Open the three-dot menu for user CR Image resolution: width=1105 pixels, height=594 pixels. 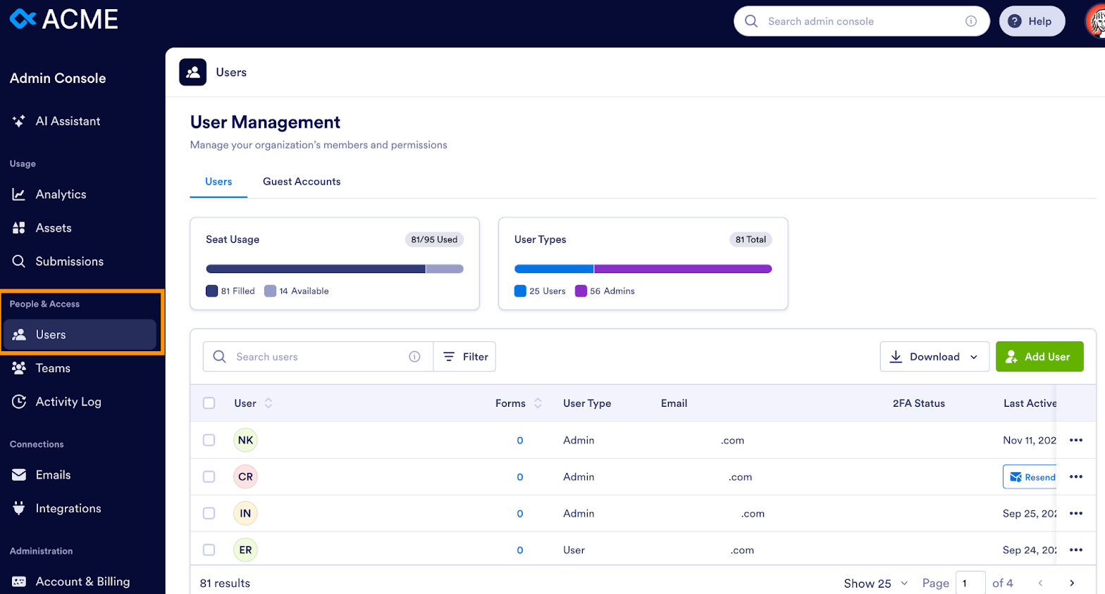1075,476
